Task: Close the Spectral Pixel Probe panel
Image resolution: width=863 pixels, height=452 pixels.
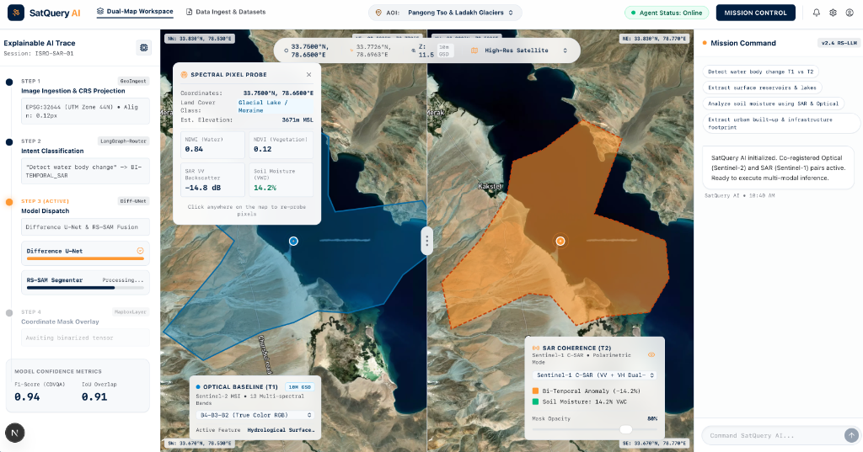Action: click(308, 75)
